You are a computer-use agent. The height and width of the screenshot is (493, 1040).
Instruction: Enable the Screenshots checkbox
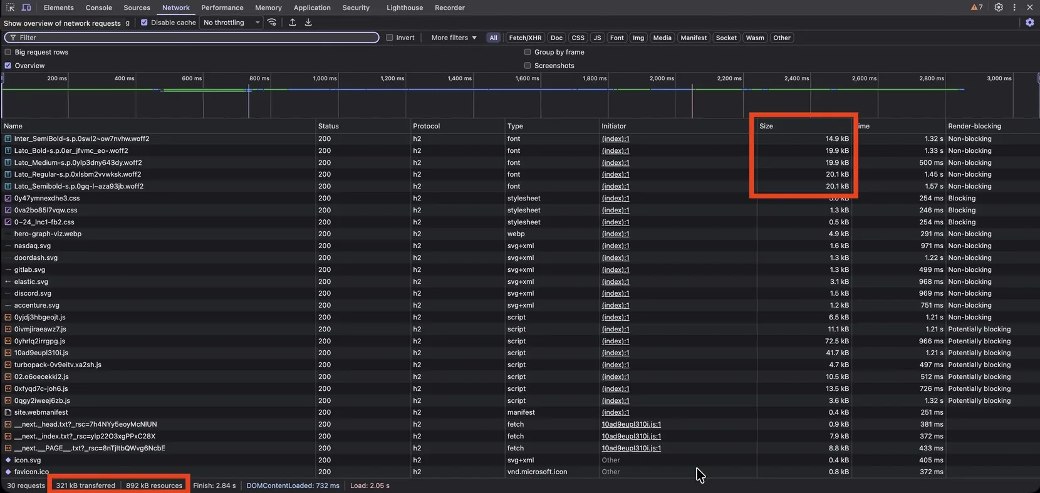pyautogui.click(x=528, y=66)
